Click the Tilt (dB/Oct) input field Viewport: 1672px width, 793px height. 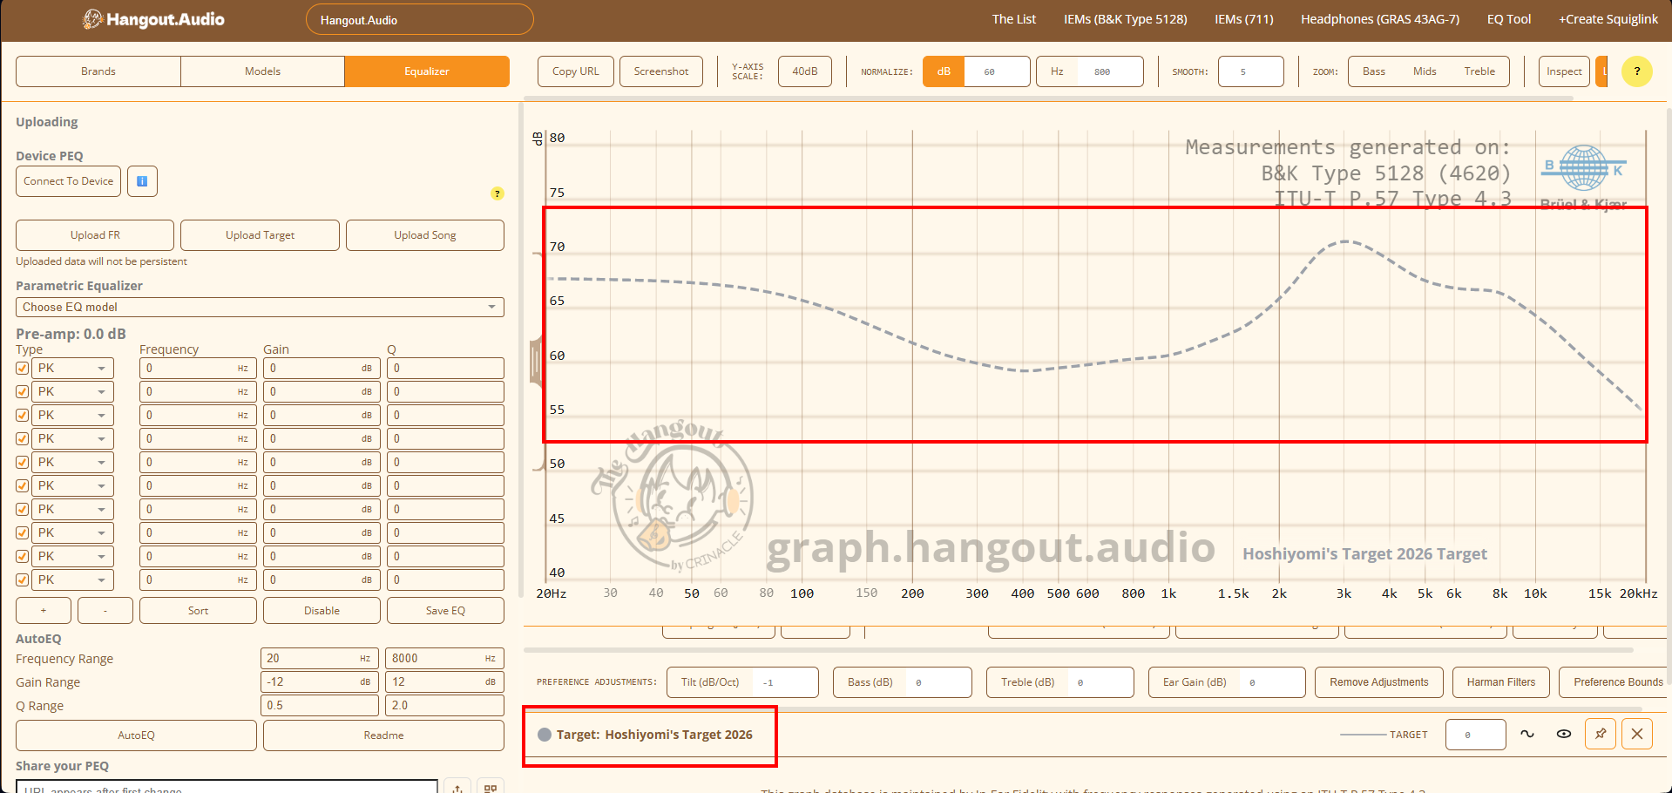point(784,682)
